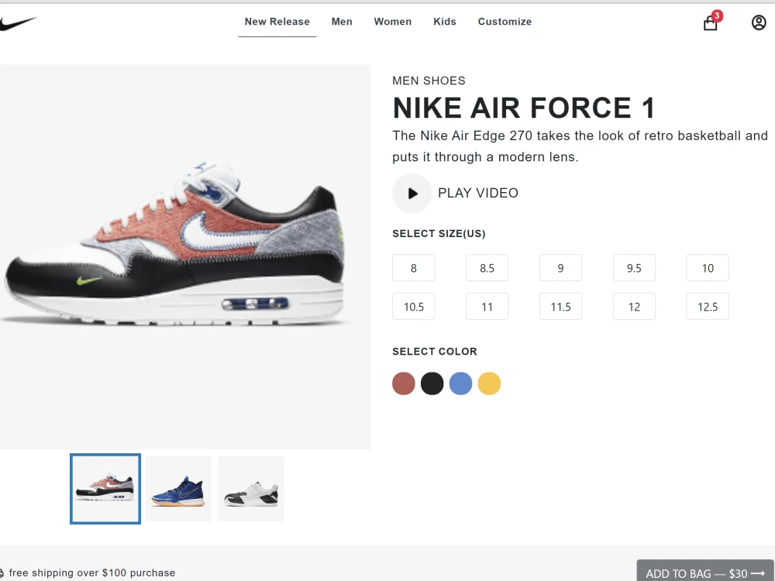
Task: Select shoe size 9
Action: [560, 268]
